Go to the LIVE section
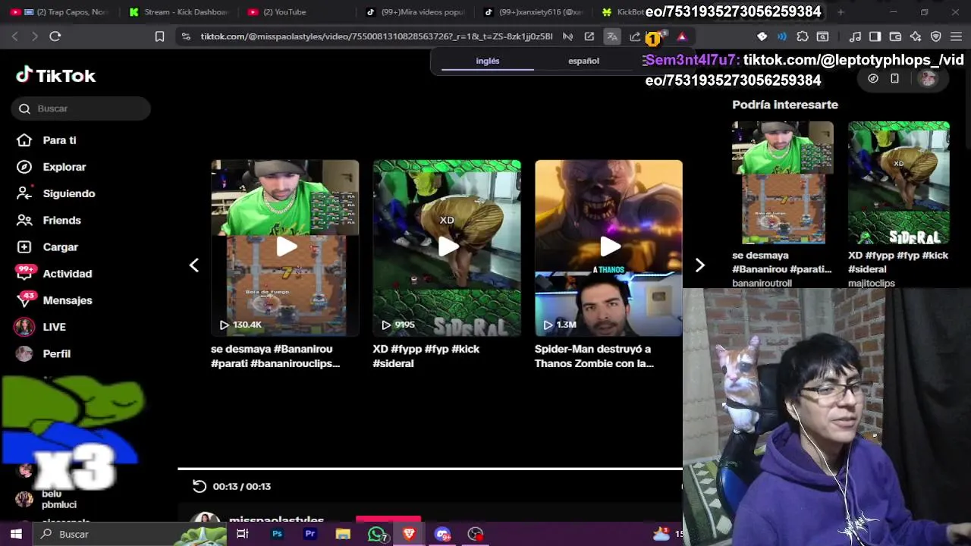Viewport: 971px width, 546px height. pos(54,327)
